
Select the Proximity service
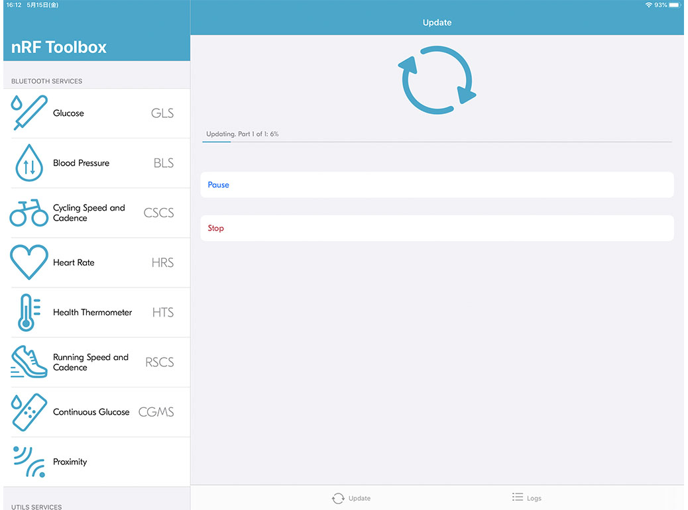coord(97,462)
